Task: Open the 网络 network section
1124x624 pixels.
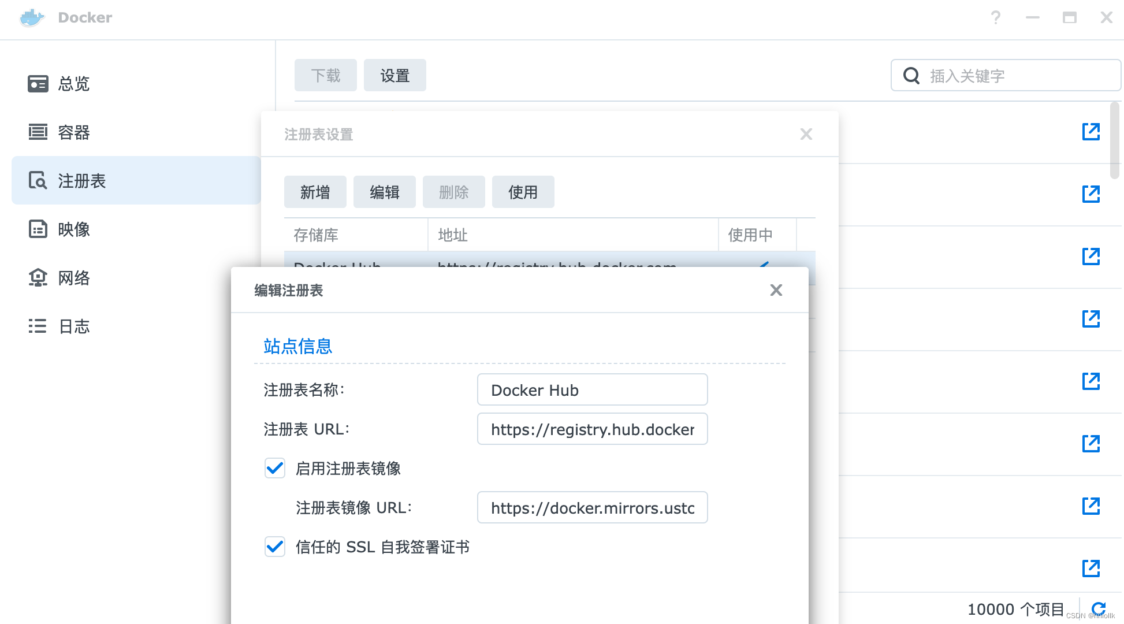Action: click(74, 278)
